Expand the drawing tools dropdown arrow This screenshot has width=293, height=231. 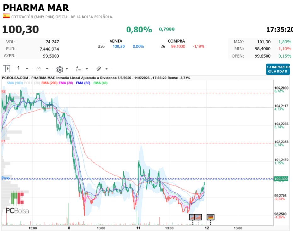tap(106, 69)
